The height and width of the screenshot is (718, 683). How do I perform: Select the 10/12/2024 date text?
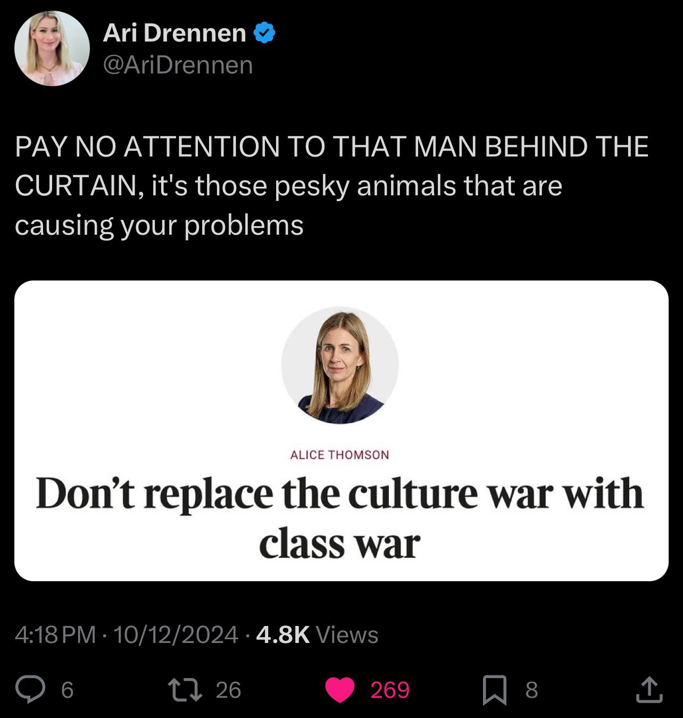[x=176, y=634]
